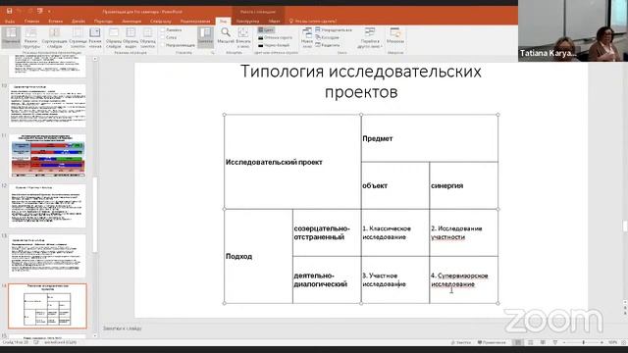Screen dimensions: 628x353
Task: Click Move Split (Разделить)
Action: click(328, 45)
